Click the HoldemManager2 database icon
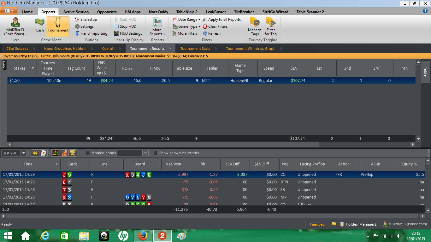 click(x=342, y=224)
